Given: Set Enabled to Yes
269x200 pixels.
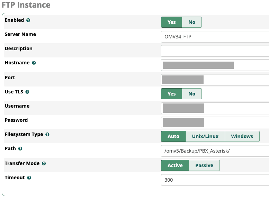Looking at the screenshot, I should pos(172,22).
